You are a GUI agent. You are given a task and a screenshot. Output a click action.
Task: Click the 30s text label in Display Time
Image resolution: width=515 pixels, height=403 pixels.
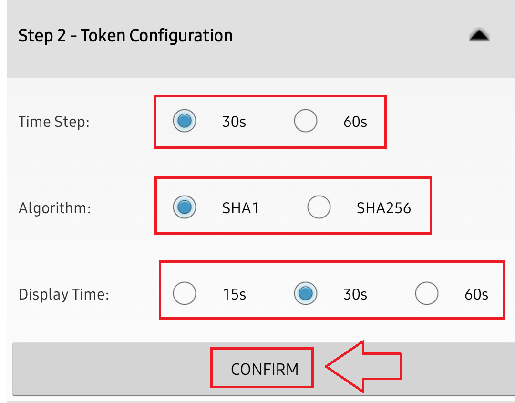click(355, 295)
